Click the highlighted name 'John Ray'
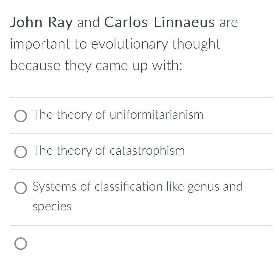279x276 pixels. [x=41, y=22]
